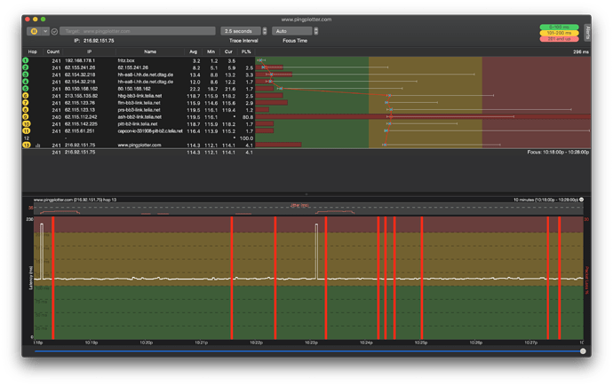Viewport: 613px width, 386px height.
Task: Sort by the IP column header
Action: point(90,51)
